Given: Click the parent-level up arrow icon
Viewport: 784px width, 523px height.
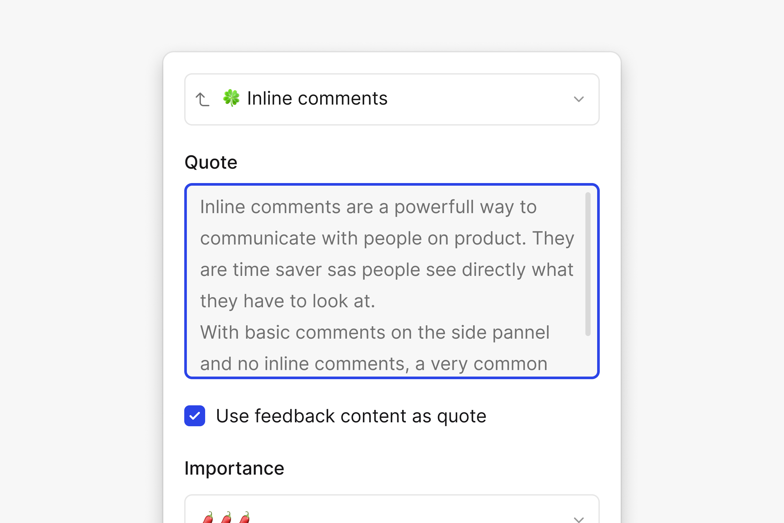Looking at the screenshot, I should click(202, 99).
